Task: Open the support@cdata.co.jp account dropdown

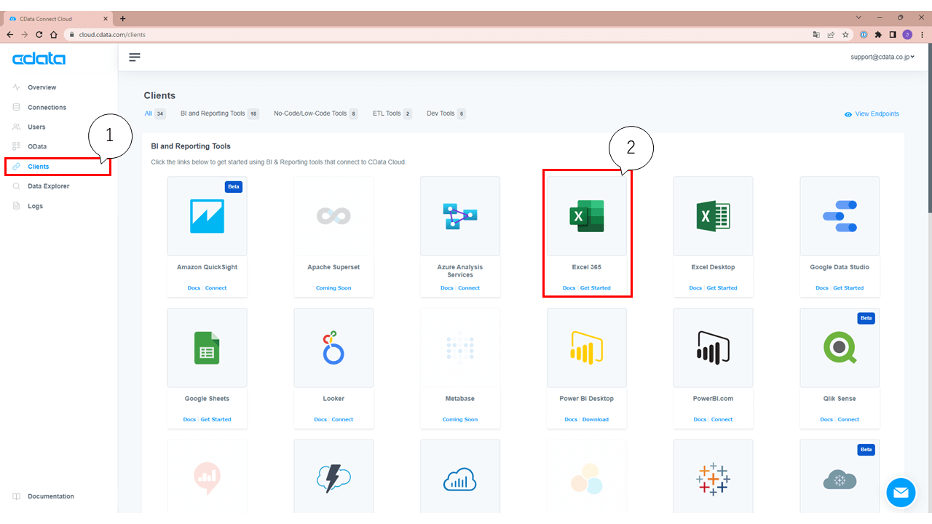Action: point(882,57)
